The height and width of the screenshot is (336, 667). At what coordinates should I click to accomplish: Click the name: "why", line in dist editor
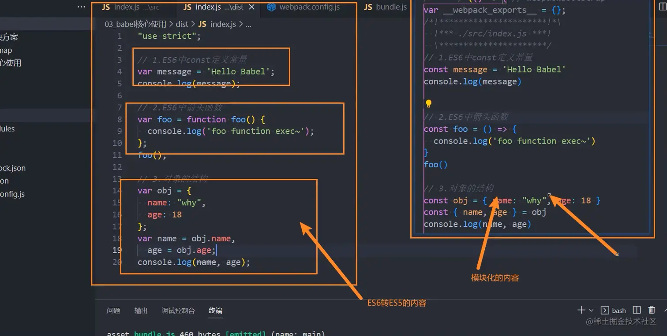177,203
